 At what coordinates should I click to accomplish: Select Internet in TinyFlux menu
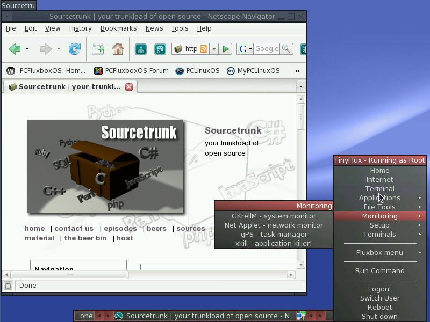380,180
